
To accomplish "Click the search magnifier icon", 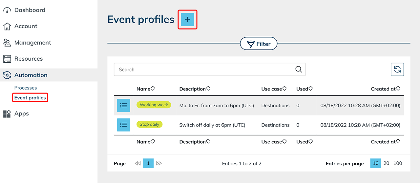I will click(x=298, y=70).
